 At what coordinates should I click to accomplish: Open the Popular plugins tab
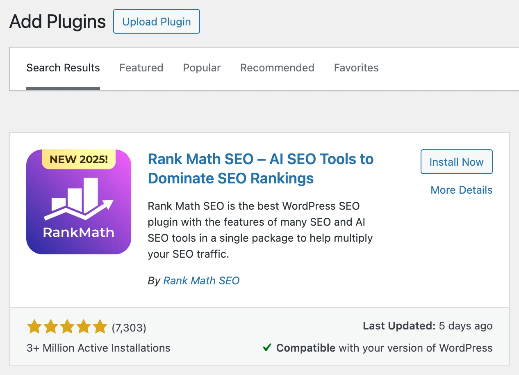202,68
